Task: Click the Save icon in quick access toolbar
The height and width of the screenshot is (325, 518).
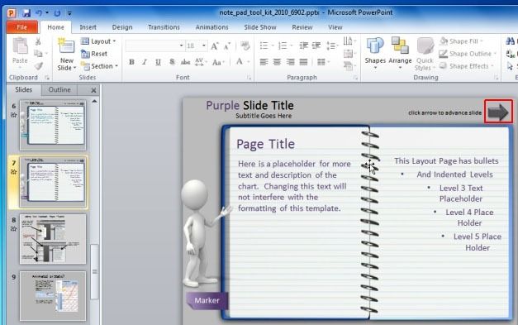Action: [26, 13]
